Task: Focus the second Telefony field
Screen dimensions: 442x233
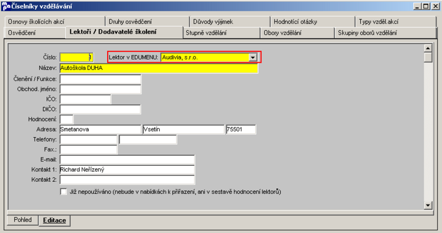Action: tap(148, 139)
